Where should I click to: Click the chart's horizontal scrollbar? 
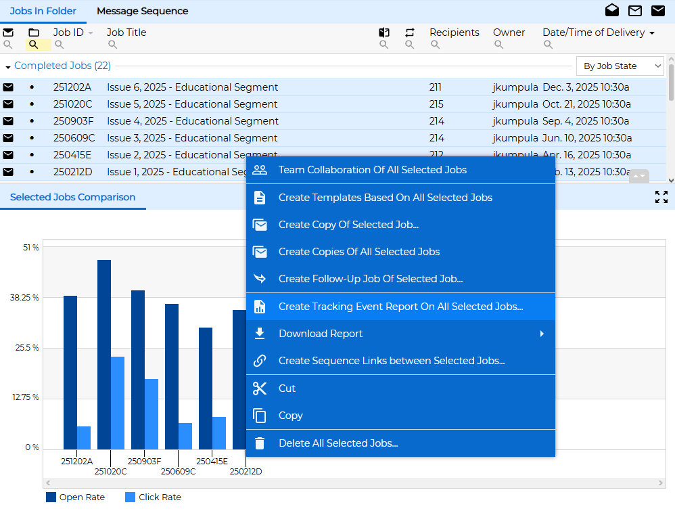click(x=354, y=483)
